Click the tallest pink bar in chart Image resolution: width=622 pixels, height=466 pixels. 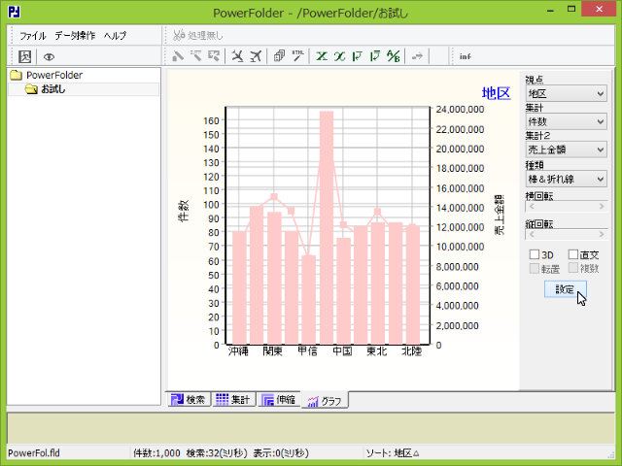click(x=327, y=227)
